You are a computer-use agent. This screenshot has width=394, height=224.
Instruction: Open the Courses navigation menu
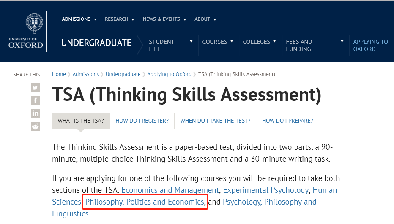[x=217, y=42]
